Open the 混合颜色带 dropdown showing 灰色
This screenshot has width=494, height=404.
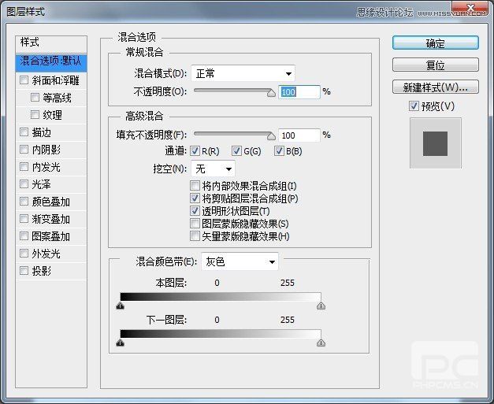point(240,261)
